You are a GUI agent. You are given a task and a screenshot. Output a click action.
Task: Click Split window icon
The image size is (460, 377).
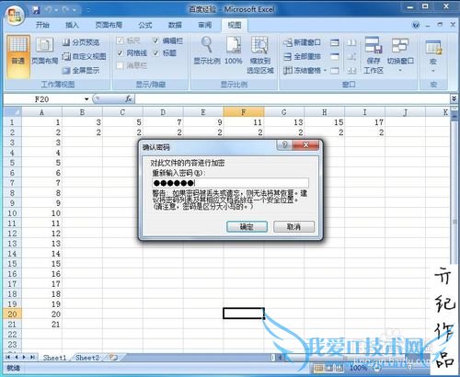335,42
